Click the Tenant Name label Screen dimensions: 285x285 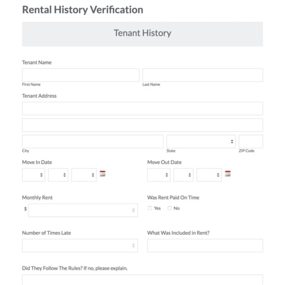(x=37, y=63)
